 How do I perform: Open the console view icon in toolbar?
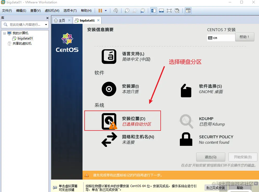tap(188, 11)
